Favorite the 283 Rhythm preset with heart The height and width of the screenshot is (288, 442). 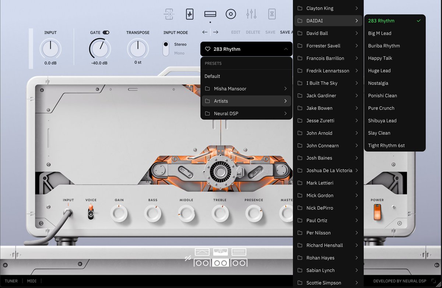(x=208, y=49)
